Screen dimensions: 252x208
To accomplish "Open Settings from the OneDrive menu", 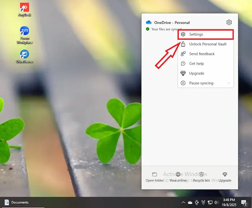I will click(x=206, y=34).
